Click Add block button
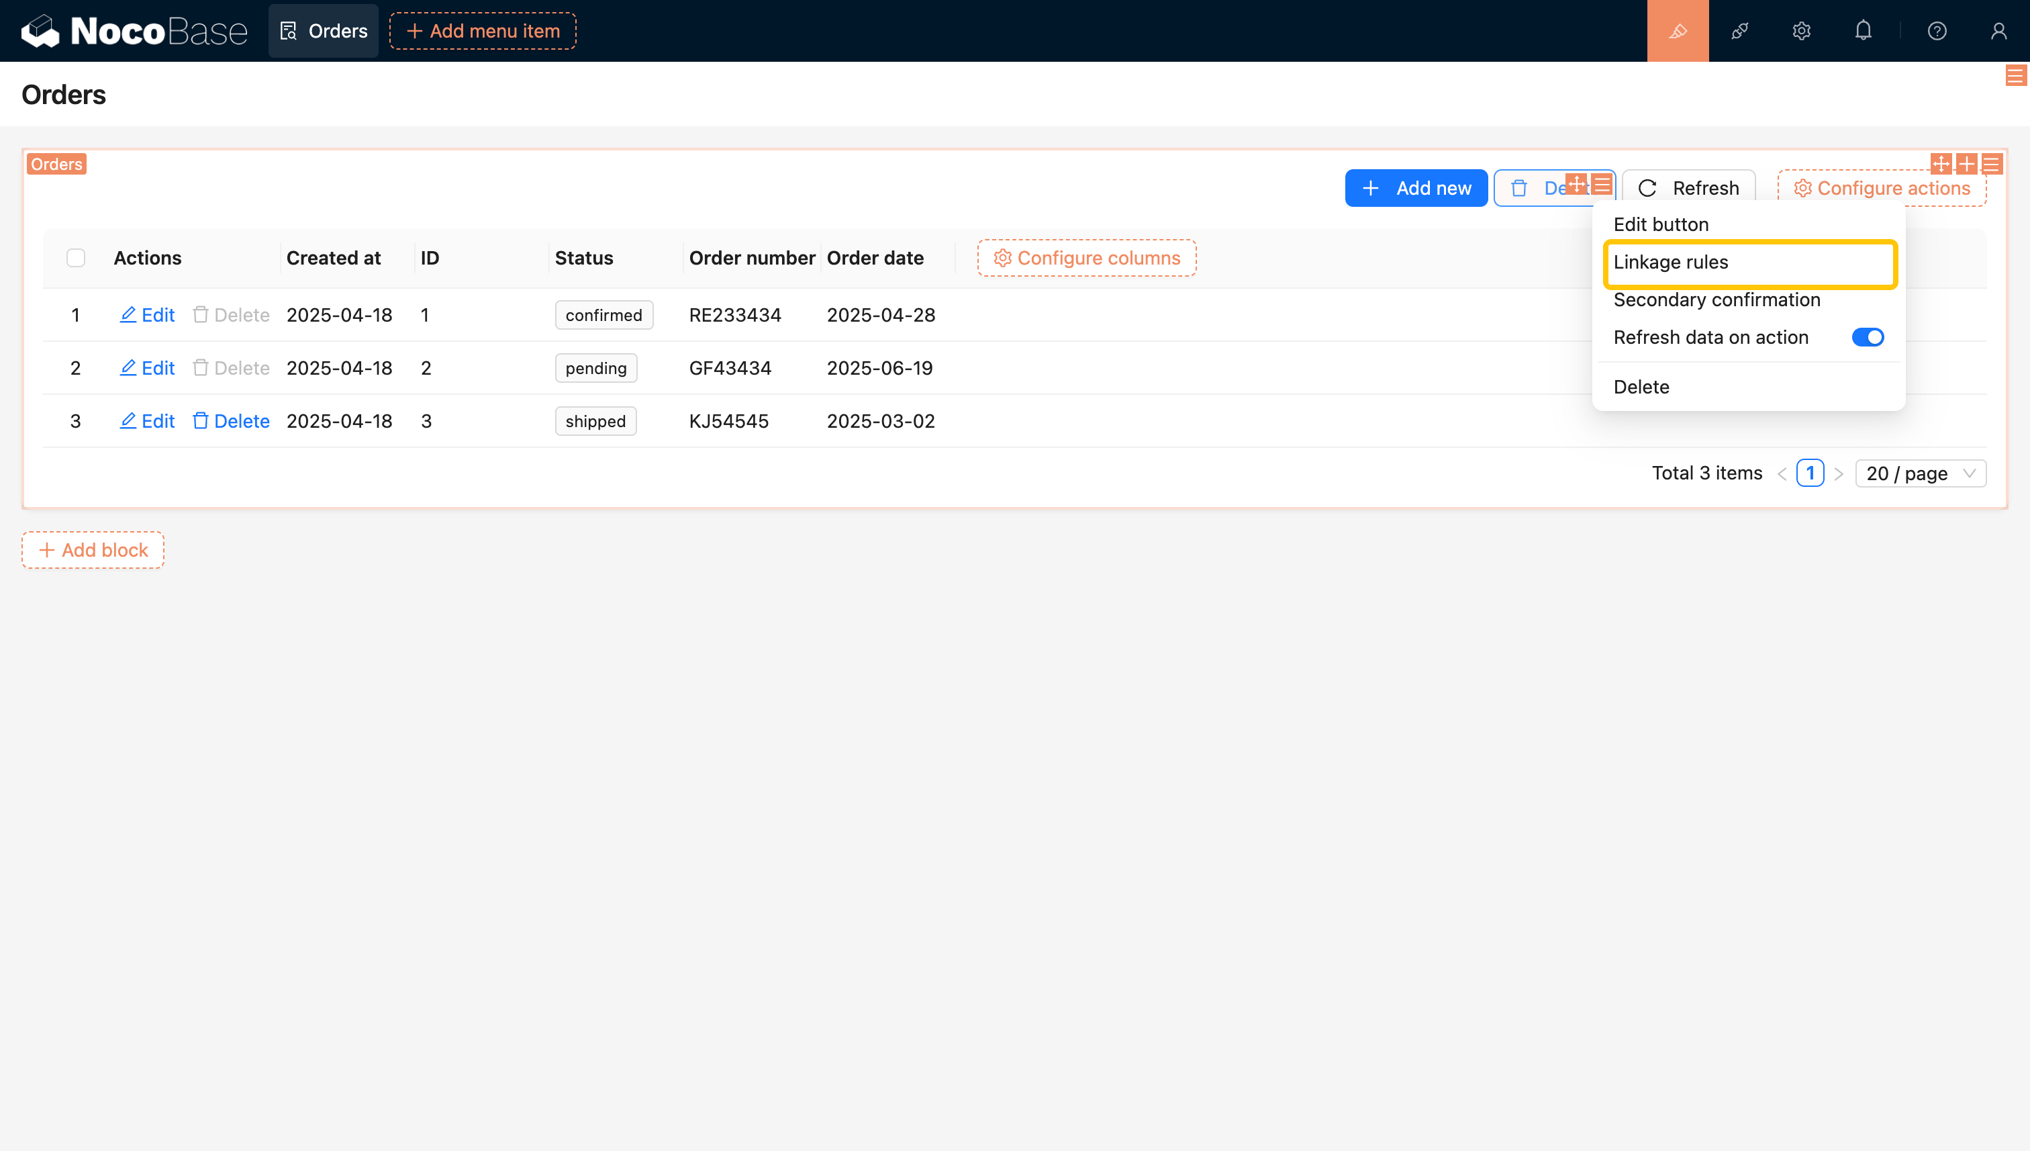 pyautogui.click(x=93, y=550)
